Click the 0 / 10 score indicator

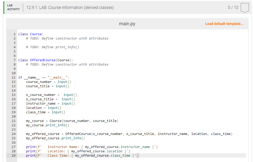tap(233, 7)
